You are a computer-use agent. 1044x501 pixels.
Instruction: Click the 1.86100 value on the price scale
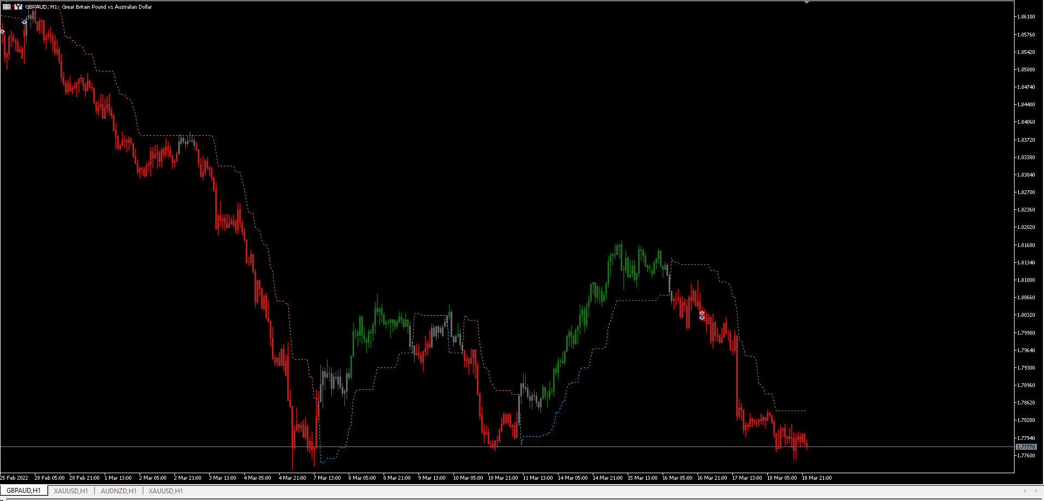tap(1025, 16)
